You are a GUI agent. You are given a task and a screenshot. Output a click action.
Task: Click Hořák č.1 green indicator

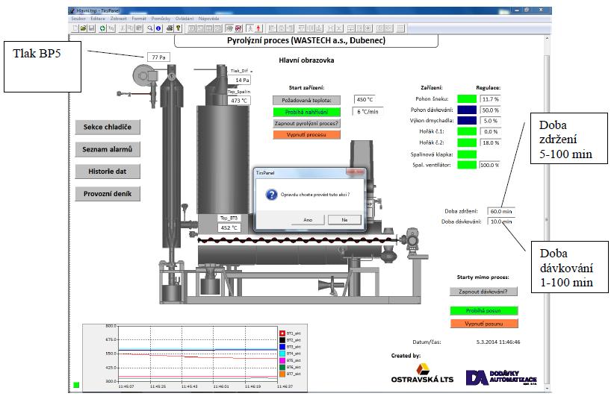467,132
